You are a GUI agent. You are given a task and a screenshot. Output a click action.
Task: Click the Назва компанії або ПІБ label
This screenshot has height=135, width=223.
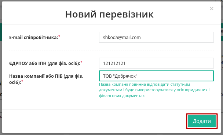(46, 79)
